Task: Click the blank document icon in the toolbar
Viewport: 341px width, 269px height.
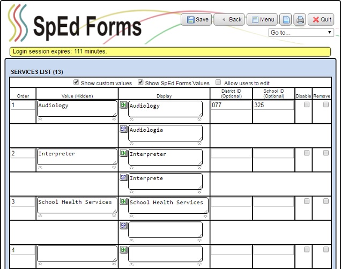Action: pos(286,20)
